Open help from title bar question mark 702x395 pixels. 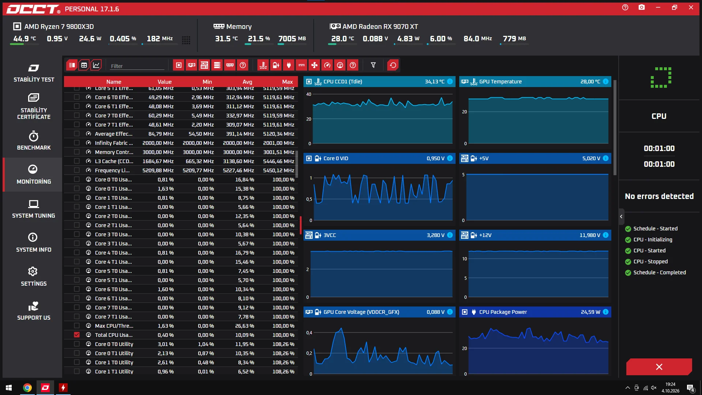click(x=625, y=7)
